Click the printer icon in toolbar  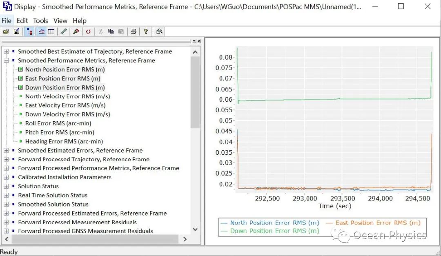point(133,31)
